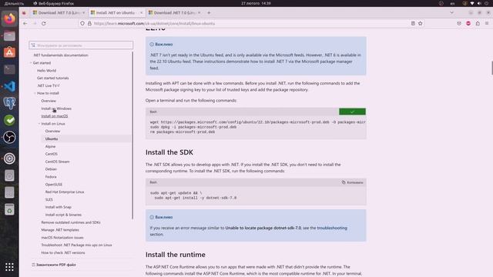
Task: Select Fedora in the sidebar
Action: 51,177
